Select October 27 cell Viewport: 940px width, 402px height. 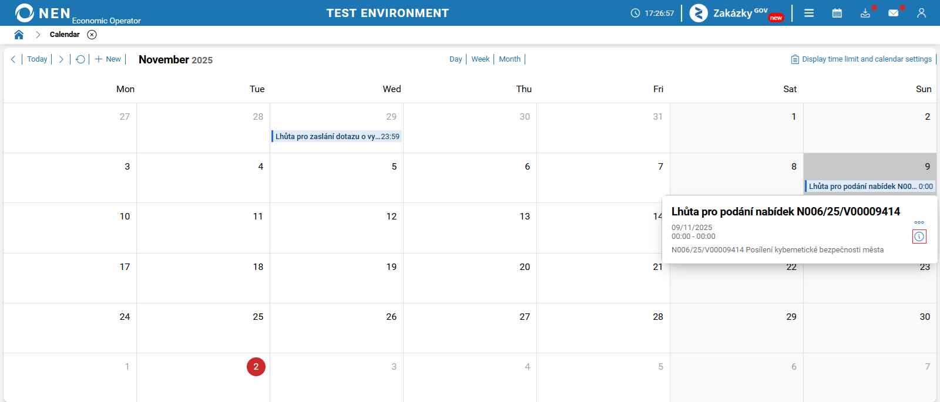(70, 128)
